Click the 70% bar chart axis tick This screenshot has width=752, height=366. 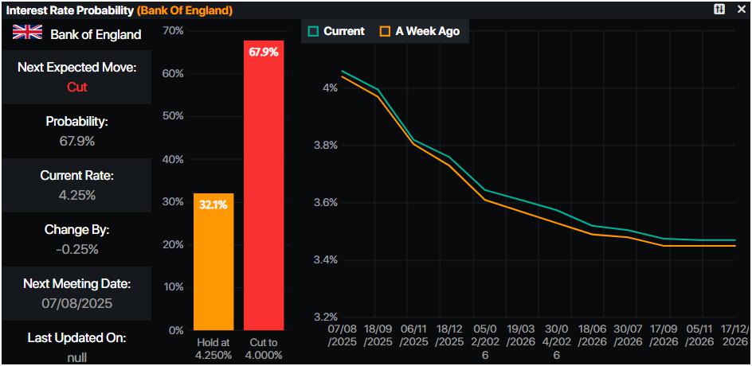point(174,31)
